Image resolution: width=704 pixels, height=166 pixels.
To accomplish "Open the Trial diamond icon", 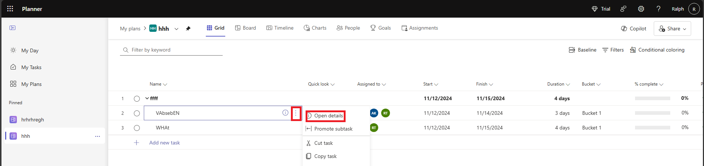I will point(595,9).
